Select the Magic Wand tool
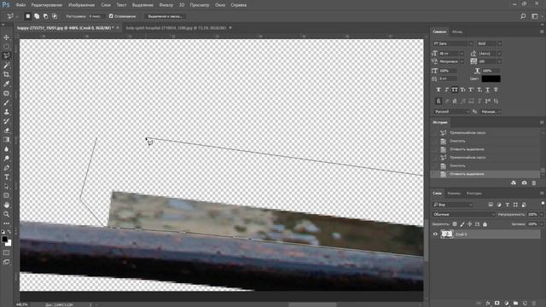The width and height of the screenshot is (546, 307). (6, 65)
